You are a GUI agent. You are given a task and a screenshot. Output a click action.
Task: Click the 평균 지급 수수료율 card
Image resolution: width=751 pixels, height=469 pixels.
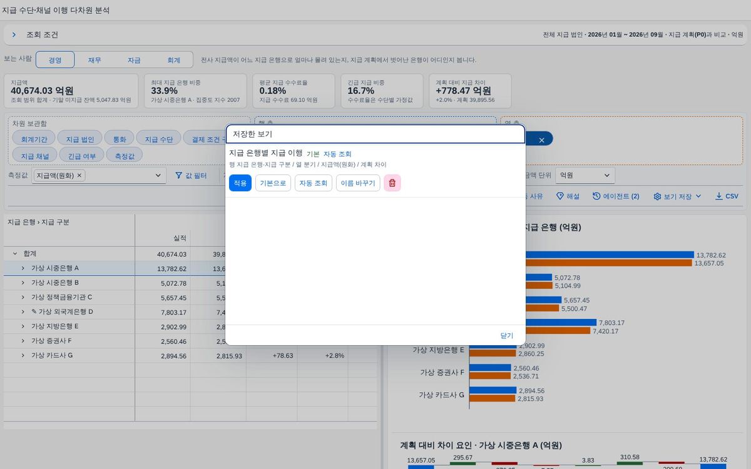pos(294,91)
